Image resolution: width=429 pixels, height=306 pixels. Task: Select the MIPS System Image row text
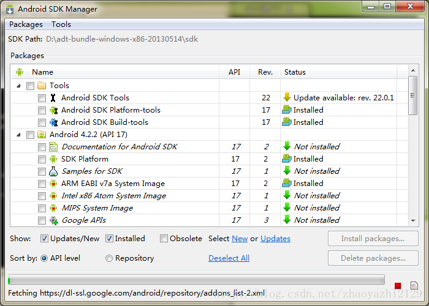(97, 208)
